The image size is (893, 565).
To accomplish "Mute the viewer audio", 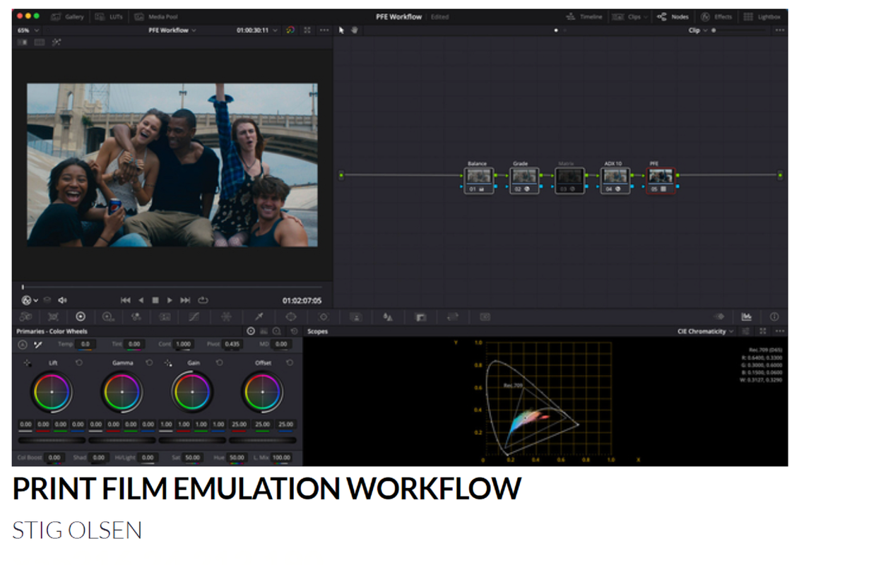I will click(x=62, y=300).
